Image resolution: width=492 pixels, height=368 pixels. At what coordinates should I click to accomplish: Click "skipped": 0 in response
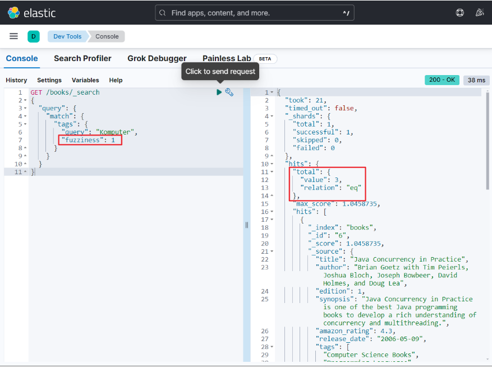[317, 140]
